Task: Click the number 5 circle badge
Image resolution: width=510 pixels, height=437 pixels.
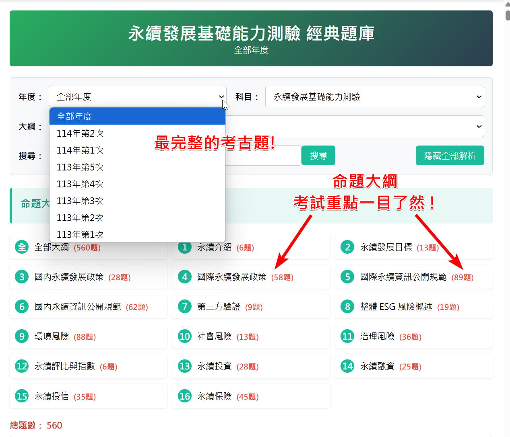Action: 347,277
